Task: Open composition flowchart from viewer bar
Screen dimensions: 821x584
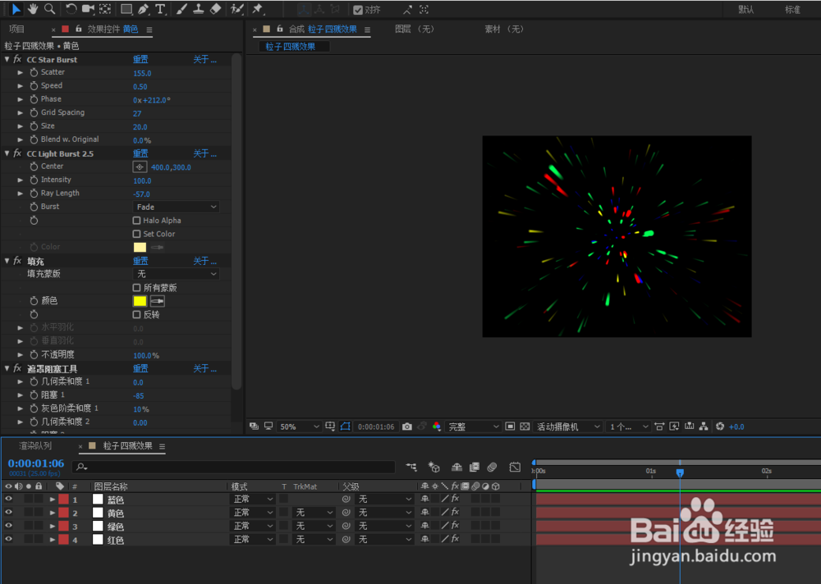Action: (x=704, y=427)
